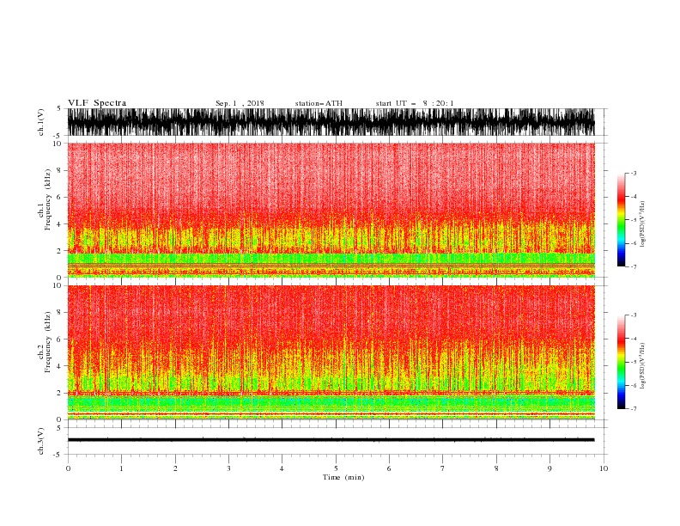Click time axis tick label "4"
This screenshot has height=526, width=680.
click(282, 468)
